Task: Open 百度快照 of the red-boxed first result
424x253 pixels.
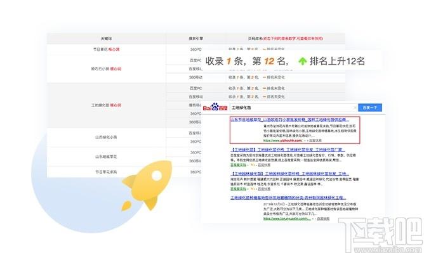Action: 315,141
